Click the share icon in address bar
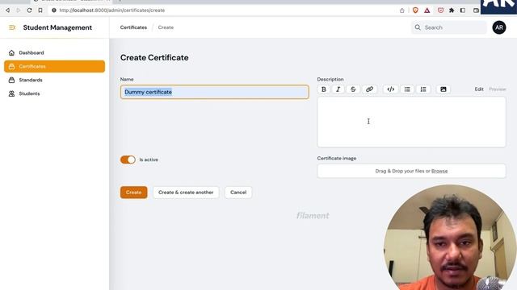This screenshot has width=517, height=290. [402, 10]
